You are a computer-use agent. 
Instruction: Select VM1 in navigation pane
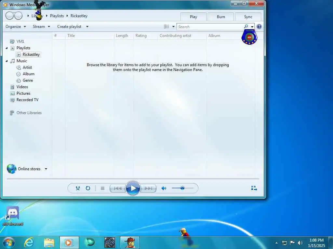tap(20, 41)
